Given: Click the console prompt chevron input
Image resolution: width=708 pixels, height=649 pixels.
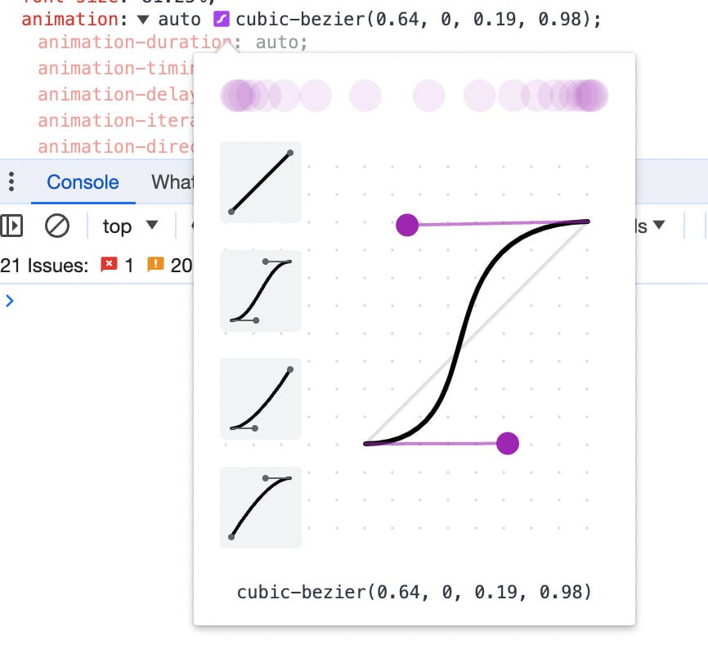Looking at the screenshot, I should 10,301.
